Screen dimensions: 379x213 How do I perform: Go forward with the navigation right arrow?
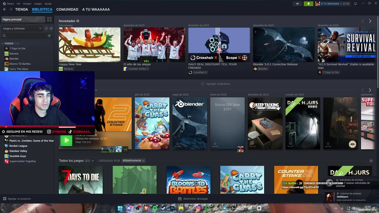pyautogui.click(x=11, y=9)
